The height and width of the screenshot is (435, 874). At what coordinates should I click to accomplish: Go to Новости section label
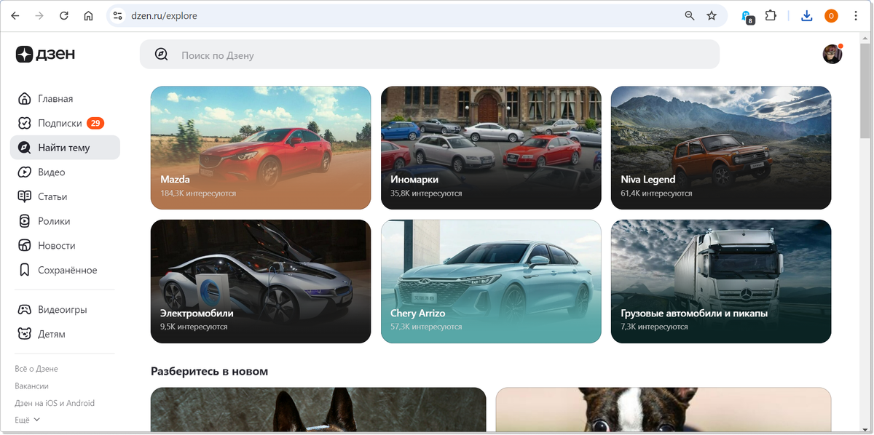tap(57, 246)
